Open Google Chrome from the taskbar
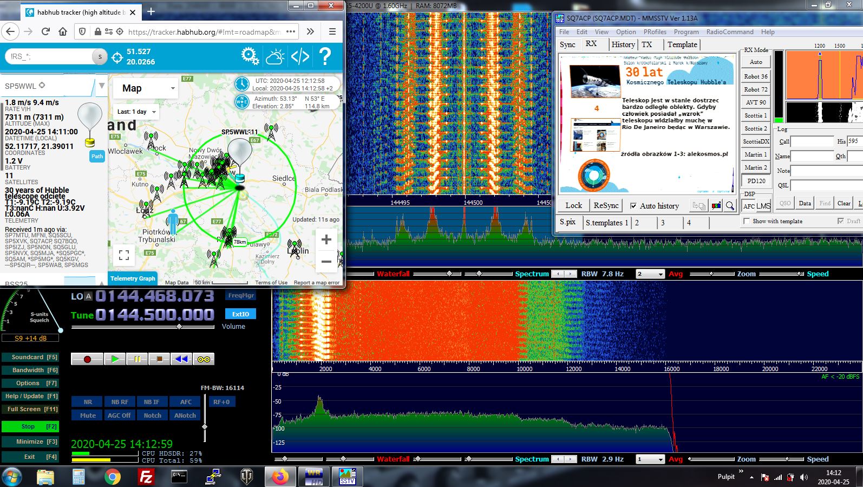 [113, 477]
